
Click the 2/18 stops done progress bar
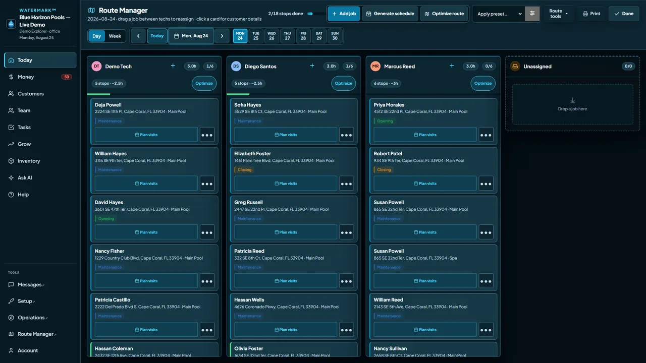[316, 14]
